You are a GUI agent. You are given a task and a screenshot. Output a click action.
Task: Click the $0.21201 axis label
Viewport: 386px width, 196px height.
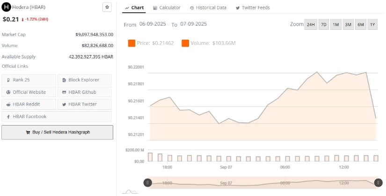coord(136,134)
